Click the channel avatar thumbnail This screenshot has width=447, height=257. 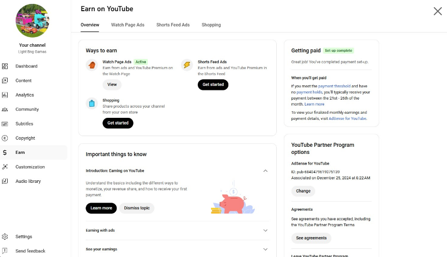pos(32,20)
